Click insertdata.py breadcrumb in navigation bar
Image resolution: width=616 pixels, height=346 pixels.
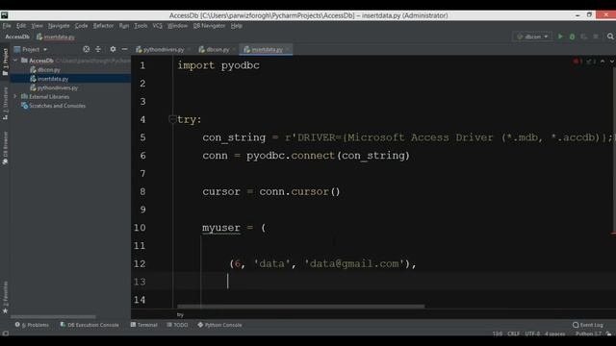[56, 37]
